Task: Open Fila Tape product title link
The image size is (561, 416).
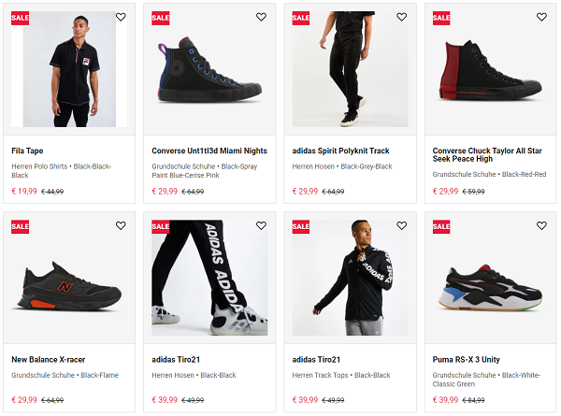Action: tap(27, 151)
